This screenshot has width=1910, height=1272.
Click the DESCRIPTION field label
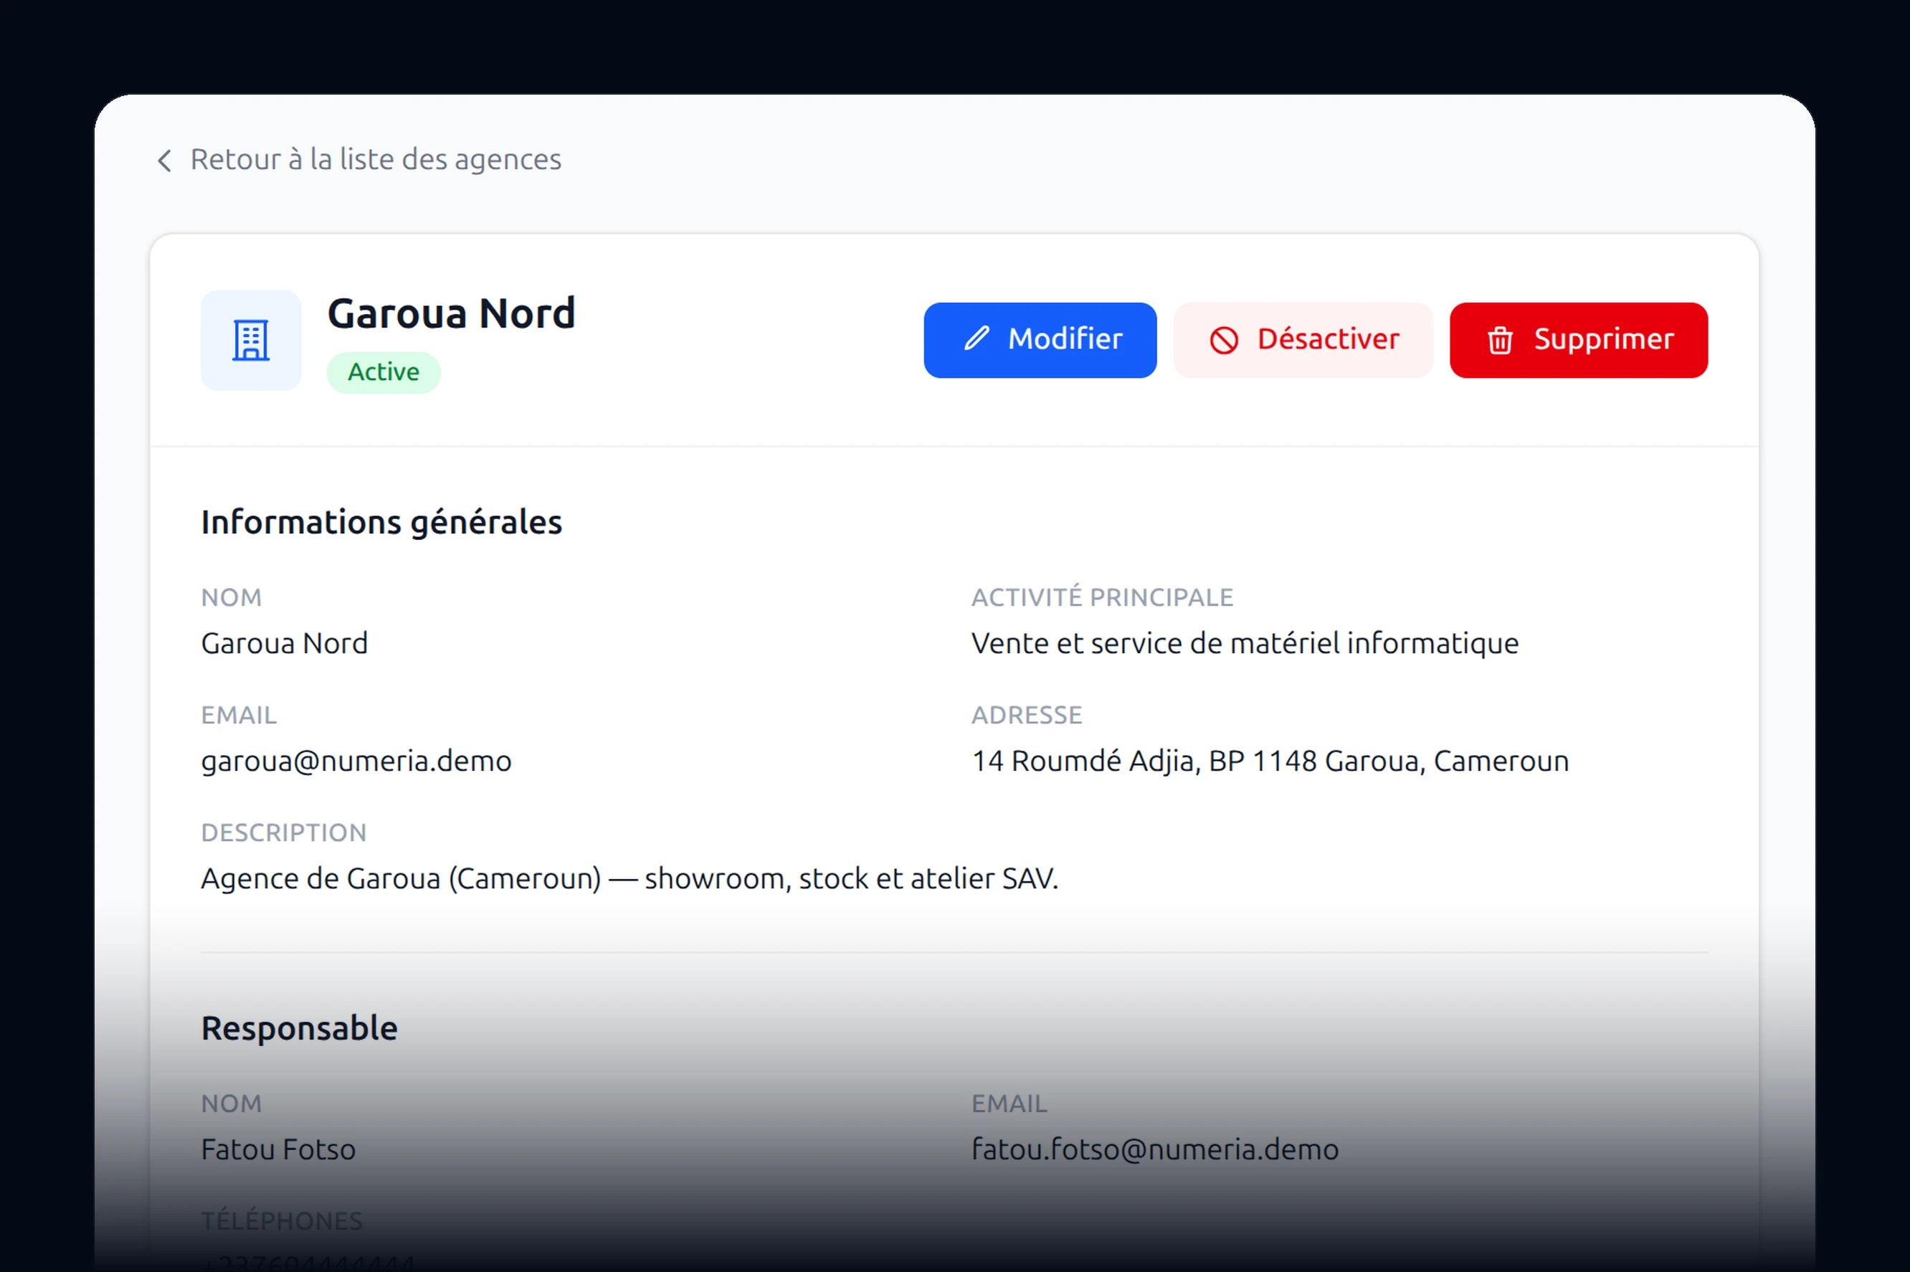(284, 833)
